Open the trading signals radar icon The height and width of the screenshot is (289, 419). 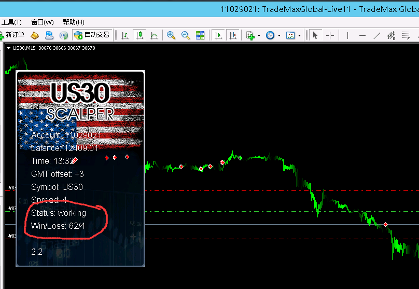coord(64,35)
